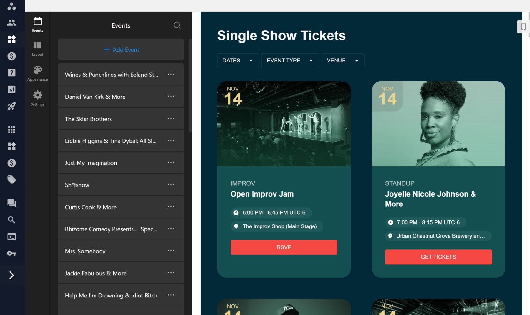This screenshot has width=530, height=315.
Task: Open the VENUE filter dropdown
Action: point(343,61)
